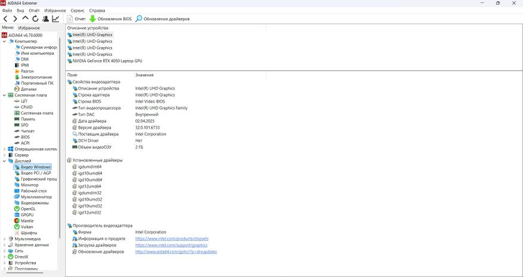Open the Датчики sensors item
Screen dimensions: 523x277
pos(26,89)
